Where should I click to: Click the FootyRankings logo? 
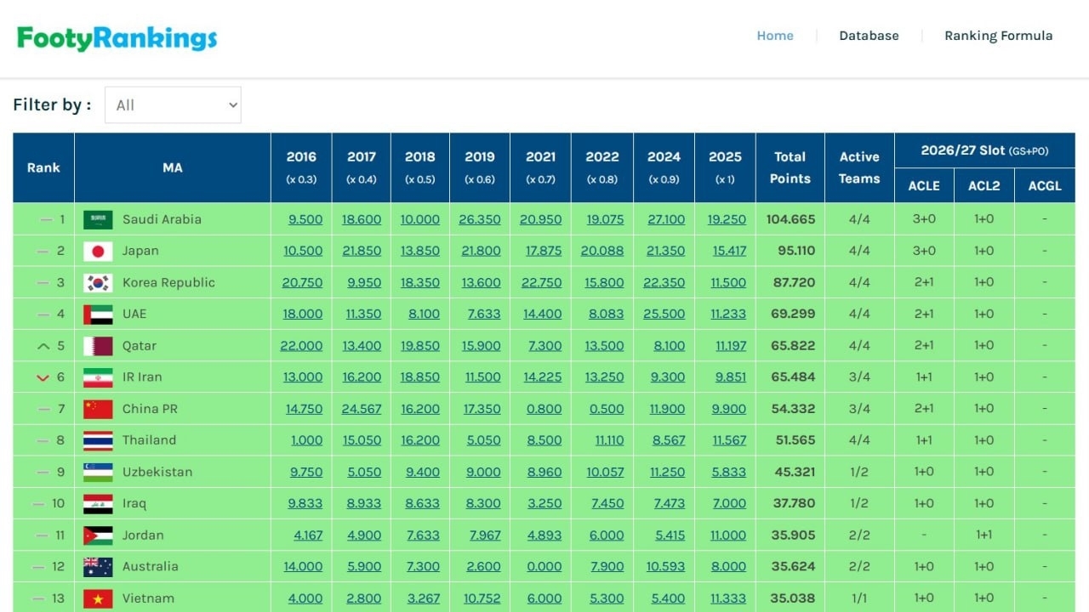[117, 37]
